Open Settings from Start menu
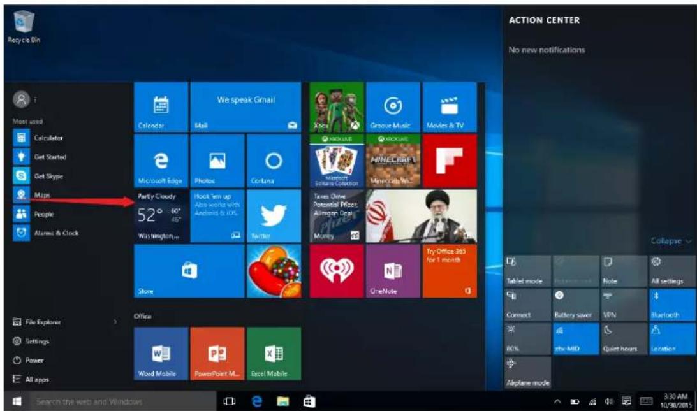The height and width of the screenshot is (411, 697). 37,342
